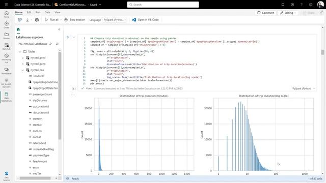Select the paymentType column
Viewport: 326px width, 183px height.
coord(39,156)
